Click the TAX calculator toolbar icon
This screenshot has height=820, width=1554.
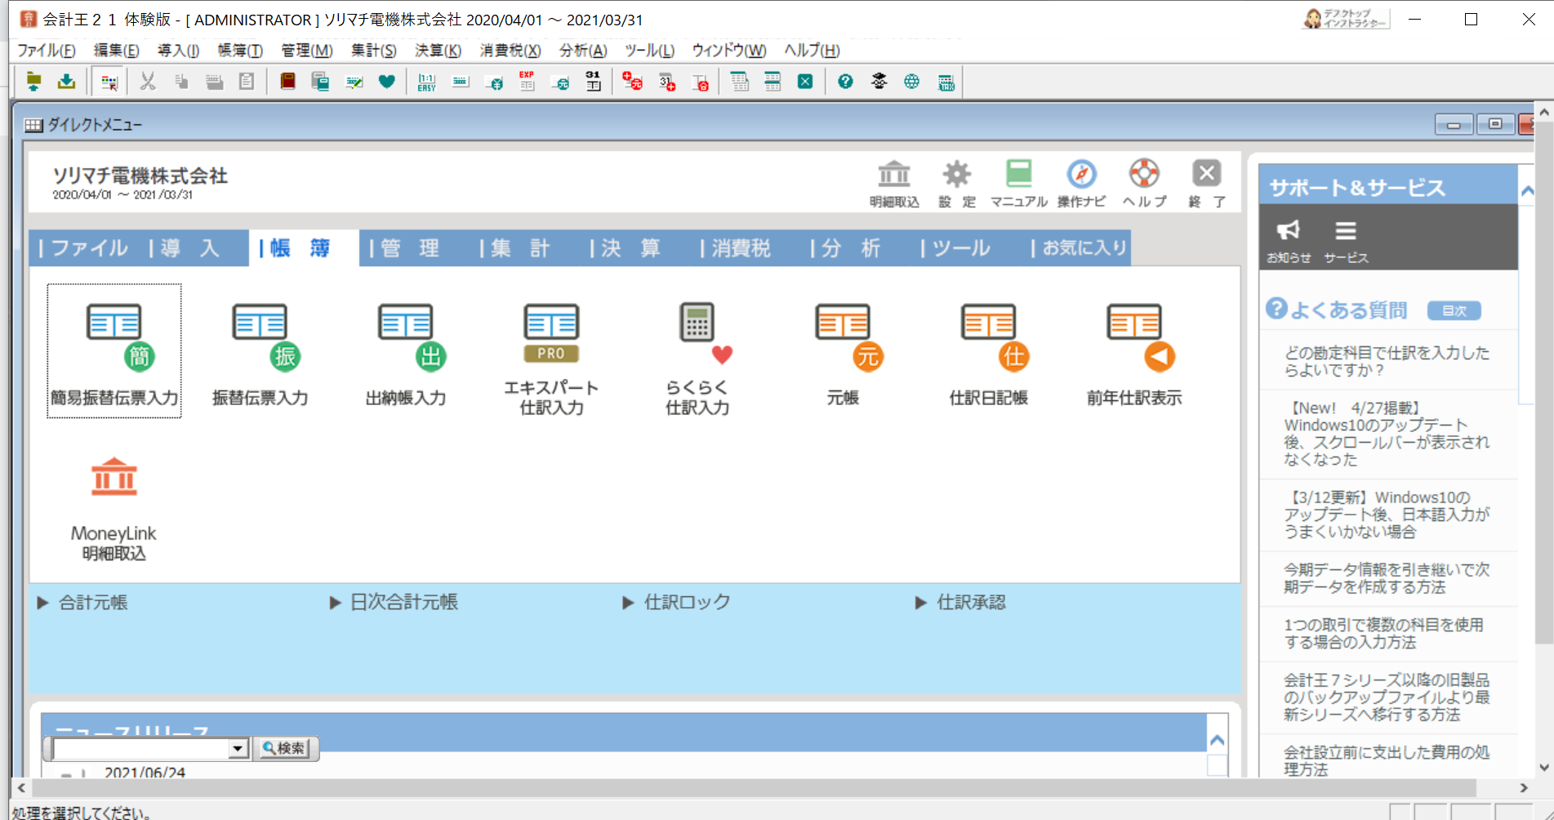[x=946, y=82]
